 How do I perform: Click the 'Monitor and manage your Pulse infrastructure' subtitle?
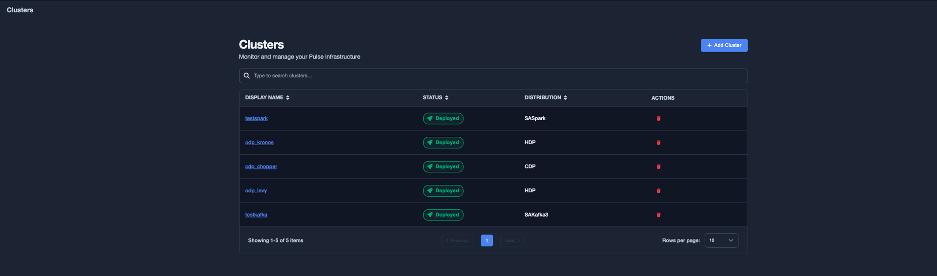(300, 57)
